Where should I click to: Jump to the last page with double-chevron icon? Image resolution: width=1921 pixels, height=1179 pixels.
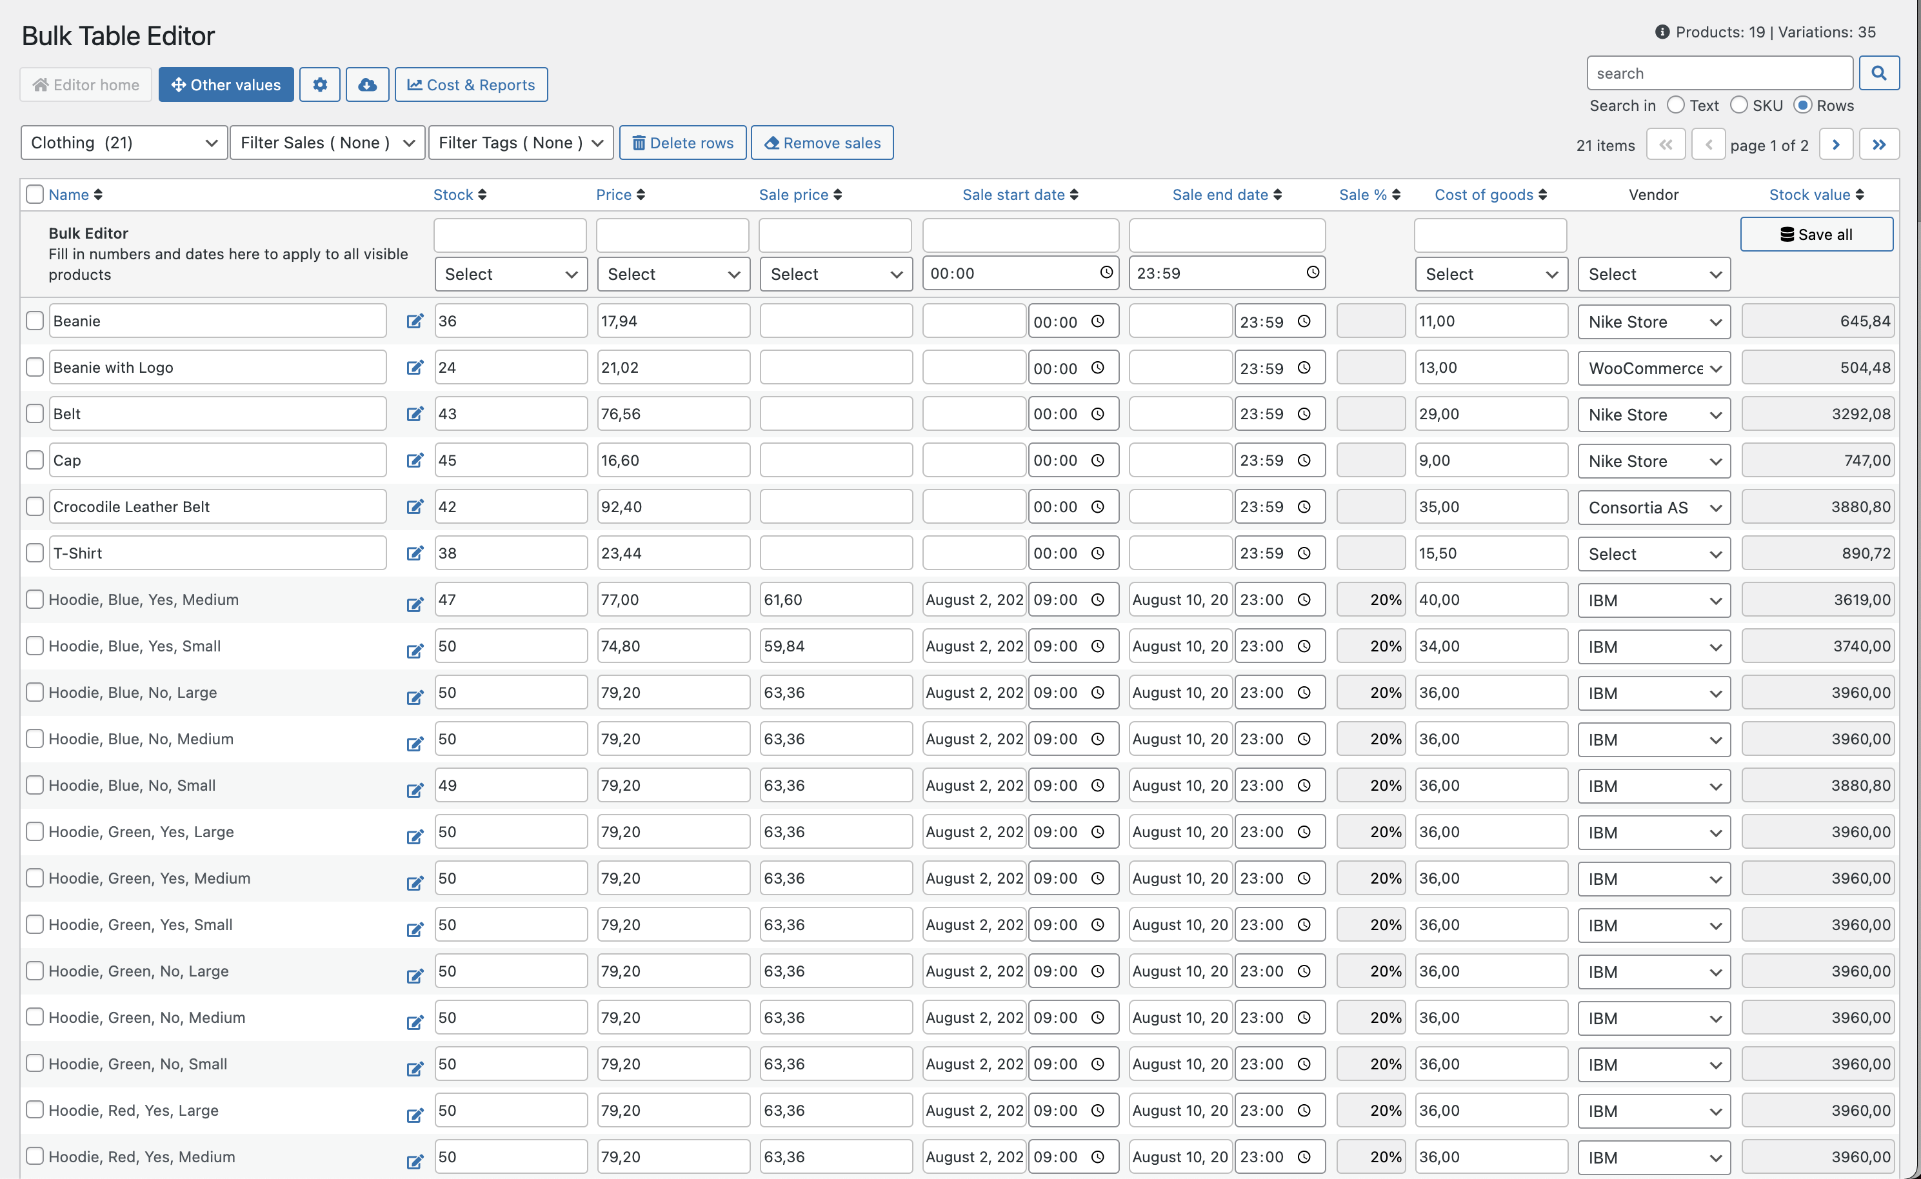1880,143
